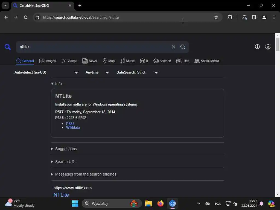The width and height of the screenshot is (280, 210).
Task: Open the Wikidata link
Action: click(x=73, y=127)
